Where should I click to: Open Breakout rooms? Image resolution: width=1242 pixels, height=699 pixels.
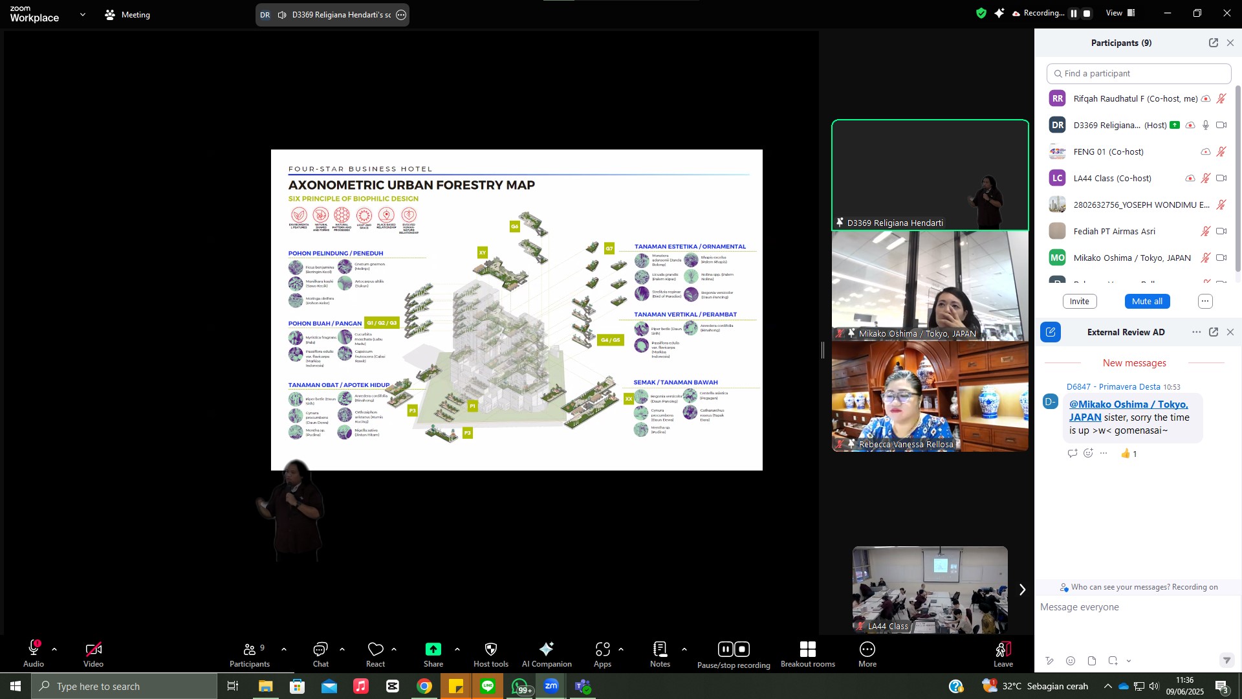coord(808,654)
